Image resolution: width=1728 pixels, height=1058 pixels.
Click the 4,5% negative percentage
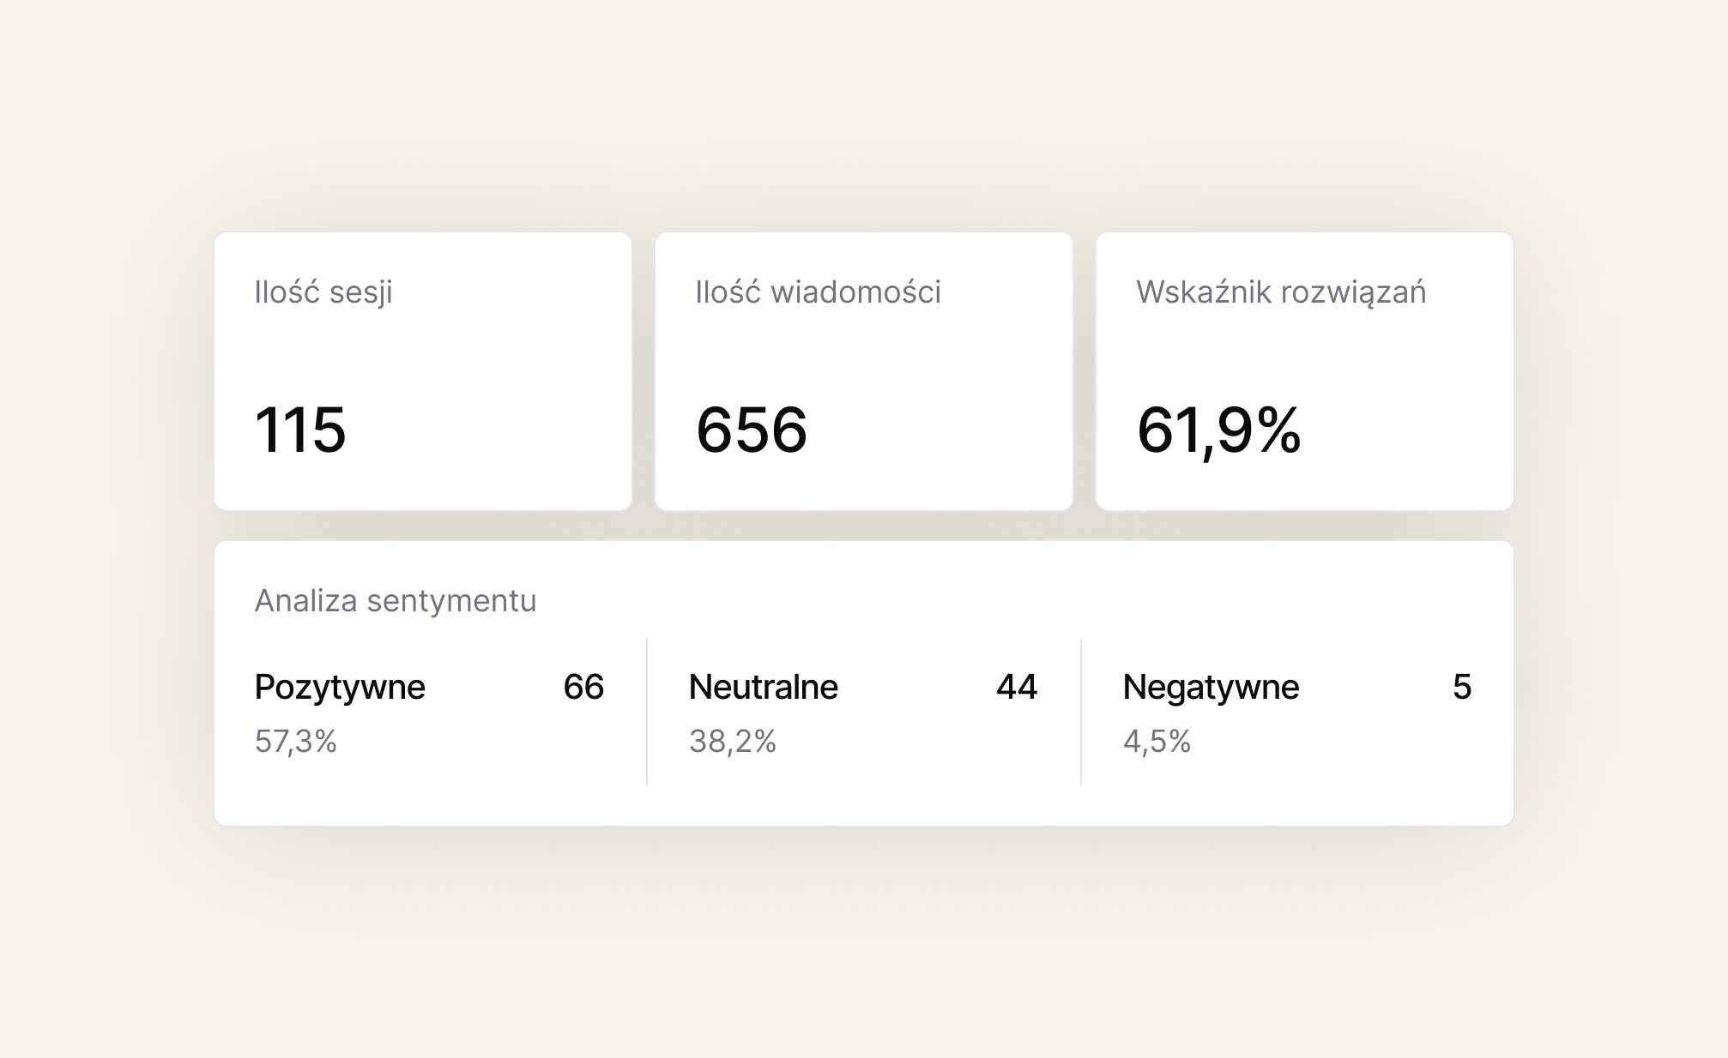click(x=1157, y=741)
